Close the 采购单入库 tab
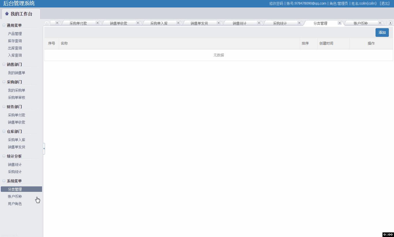Viewport: 394px width, 237px height. [178, 22]
